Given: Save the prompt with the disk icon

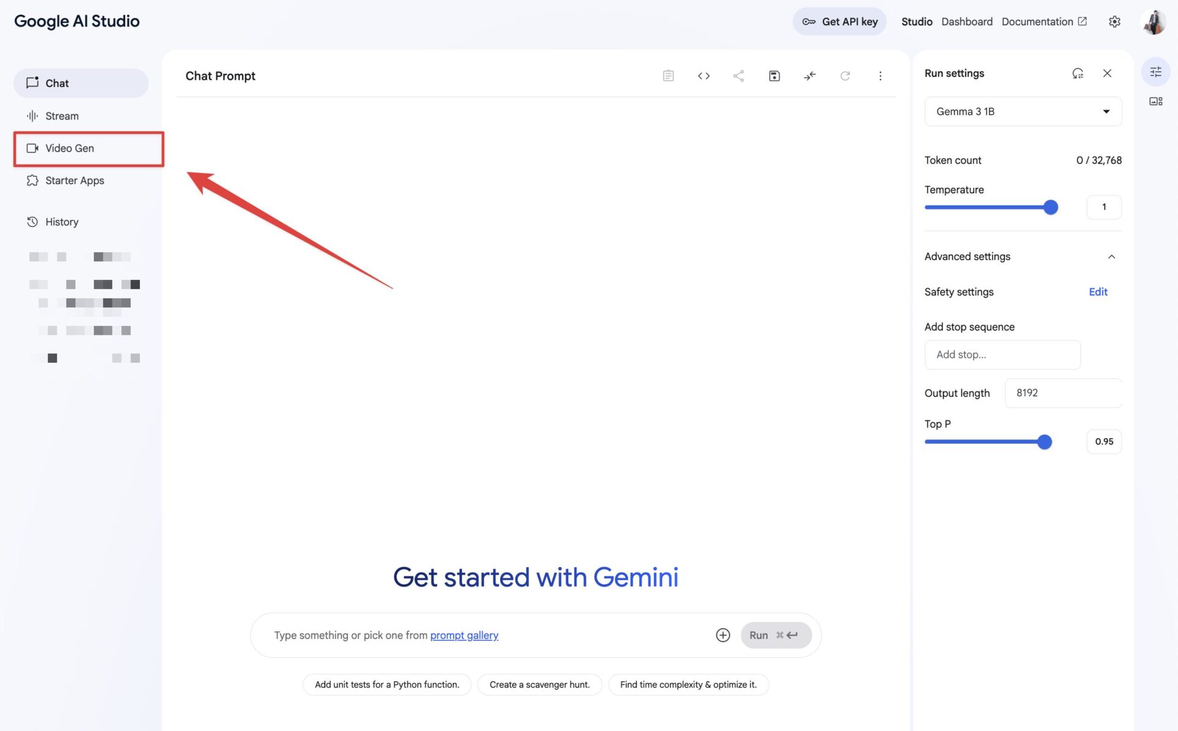Looking at the screenshot, I should point(774,76).
